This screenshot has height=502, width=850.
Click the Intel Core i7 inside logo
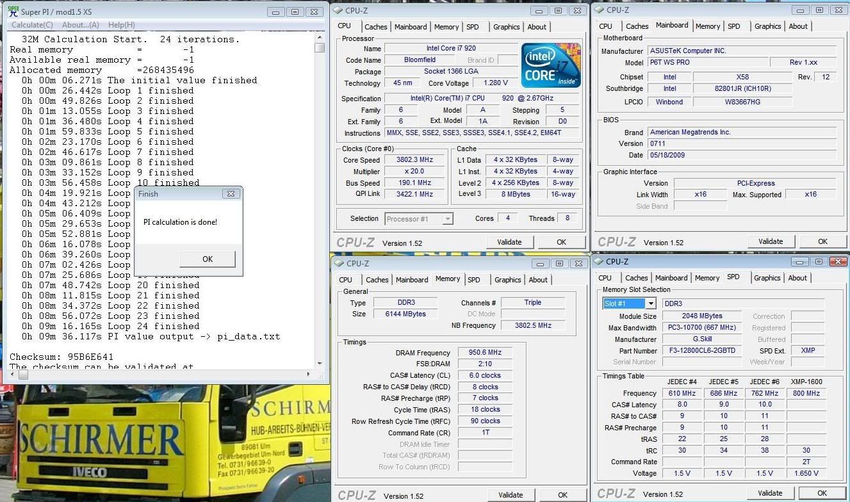tap(551, 65)
